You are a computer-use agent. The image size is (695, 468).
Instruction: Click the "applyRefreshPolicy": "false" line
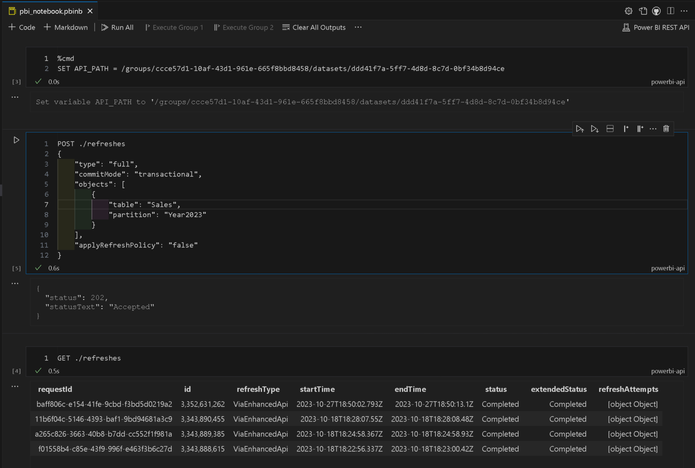coord(136,245)
